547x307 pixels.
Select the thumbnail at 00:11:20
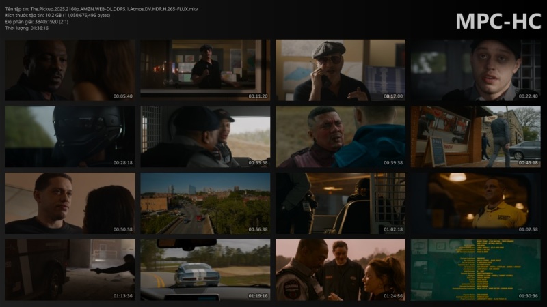click(205, 70)
